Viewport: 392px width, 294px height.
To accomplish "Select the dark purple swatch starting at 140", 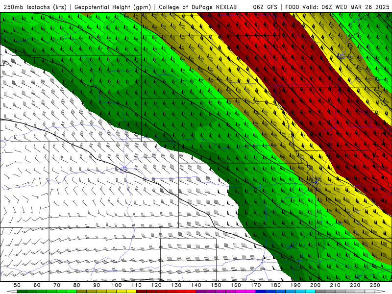I will 201,292.
